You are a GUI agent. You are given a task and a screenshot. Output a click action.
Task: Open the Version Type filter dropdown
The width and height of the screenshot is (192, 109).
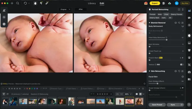tap(57, 89)
